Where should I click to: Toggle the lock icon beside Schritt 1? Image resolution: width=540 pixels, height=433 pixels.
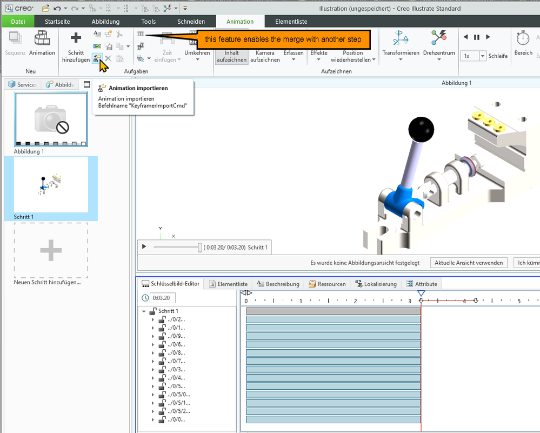[x=153, y=311]
